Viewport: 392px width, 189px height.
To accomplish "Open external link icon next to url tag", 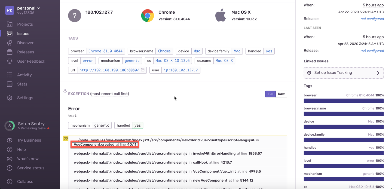I will (143, 70).
